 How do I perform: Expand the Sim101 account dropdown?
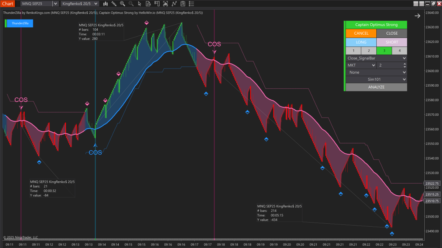(x=376, y=80)
